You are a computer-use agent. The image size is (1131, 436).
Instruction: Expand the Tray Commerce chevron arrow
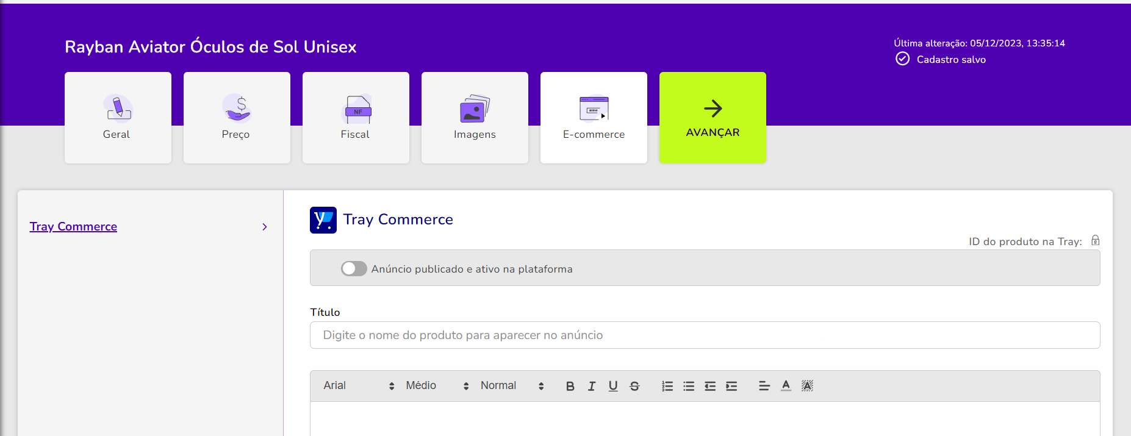pyautogui.click(x=265, y=227)
